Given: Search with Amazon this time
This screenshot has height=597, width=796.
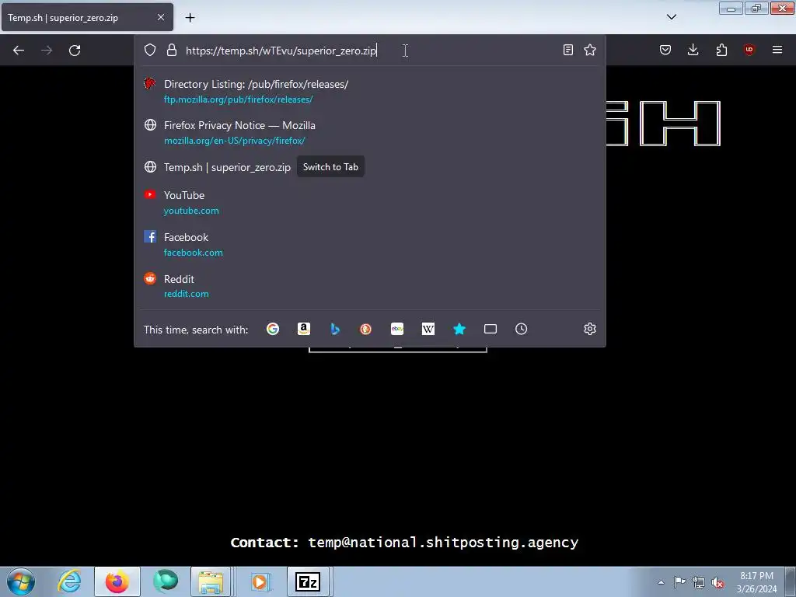Looking at the screenshot, I should point(304,329).
